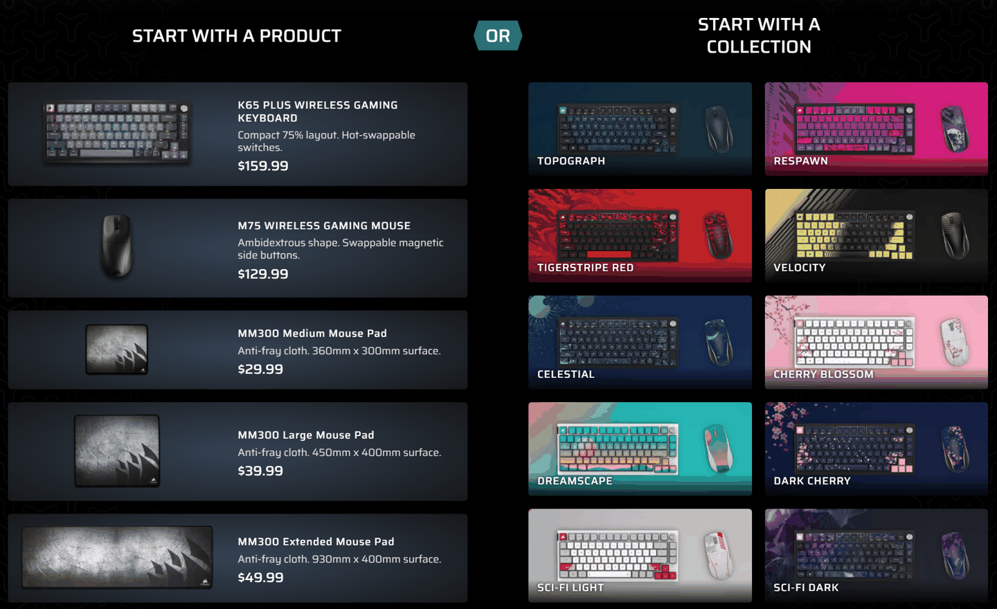Select the K65 Plus Wireless Gaming Keyboard card
997x609 pixels.
click(237, 134)
